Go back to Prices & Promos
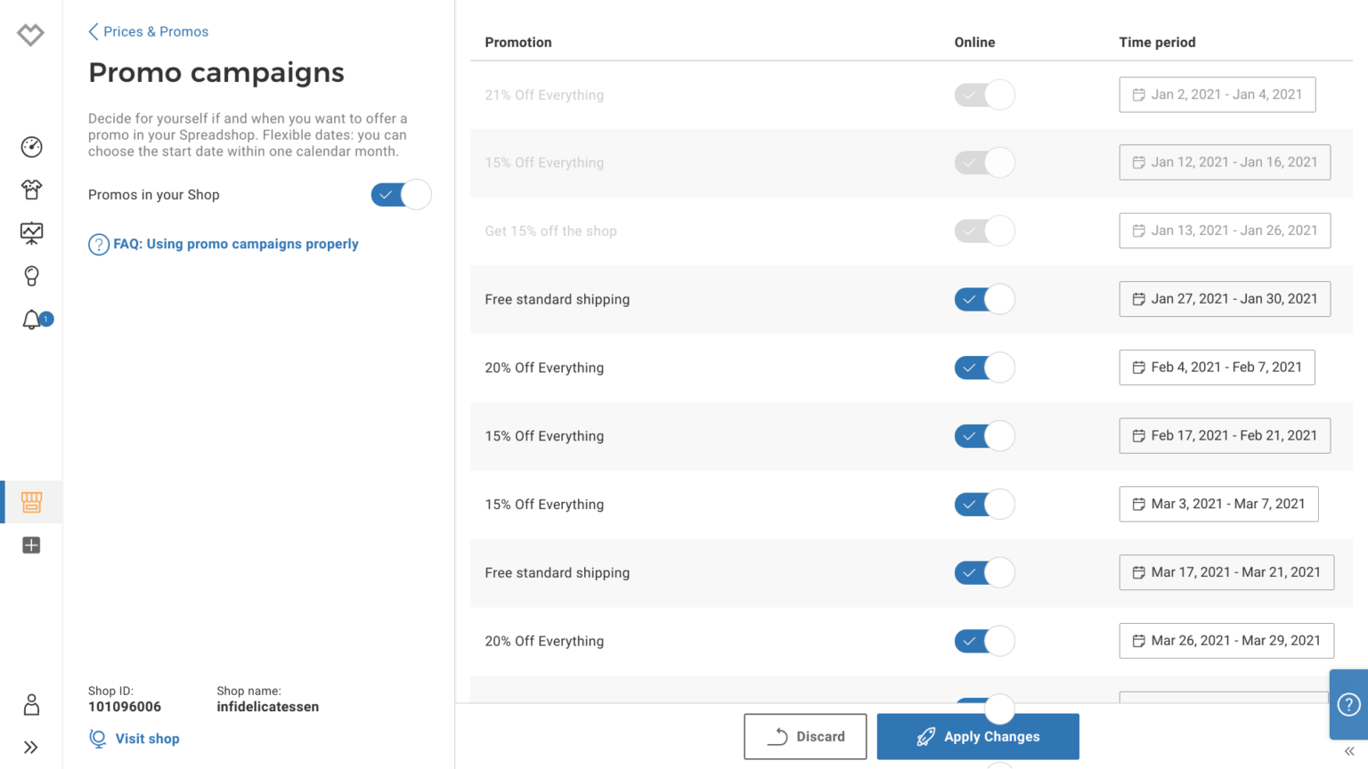The image size is (1368, 769). pos(148,31)
